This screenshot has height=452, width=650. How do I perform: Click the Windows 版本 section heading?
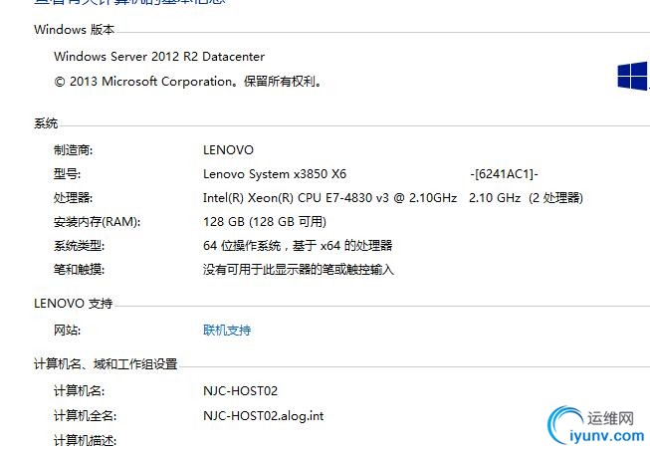click(75, 30)
